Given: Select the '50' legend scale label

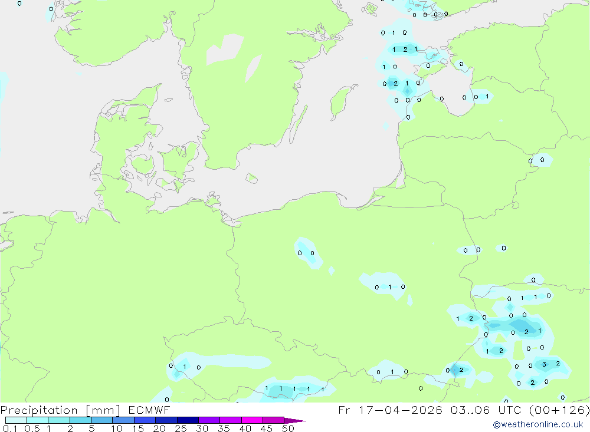Looking at the screenshot, I should point(288,428).
